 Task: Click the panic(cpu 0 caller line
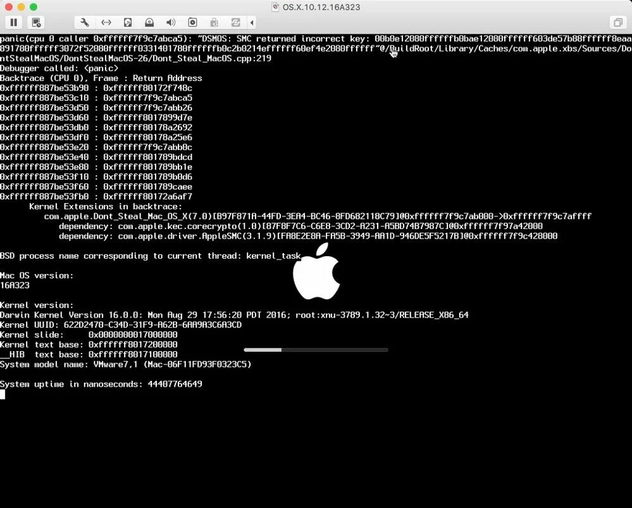pos(316,39)
